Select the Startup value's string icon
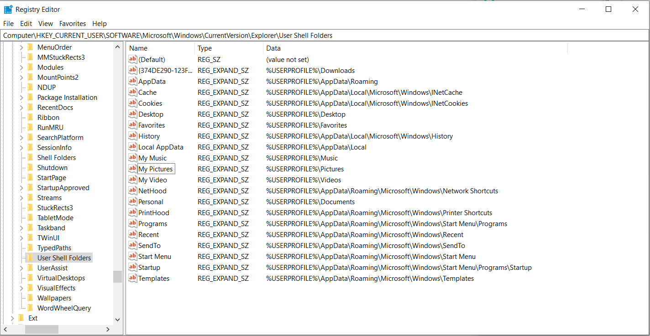 click(133, 267)
